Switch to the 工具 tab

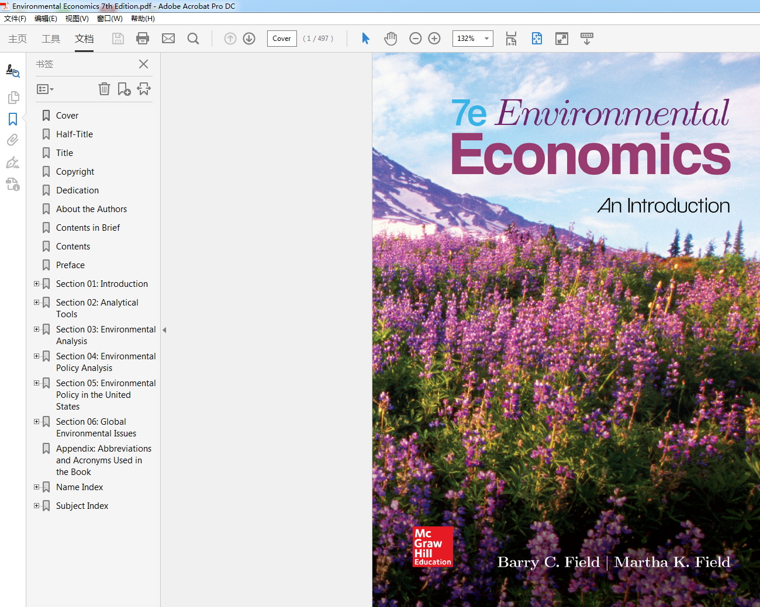(x=51, y=39)
